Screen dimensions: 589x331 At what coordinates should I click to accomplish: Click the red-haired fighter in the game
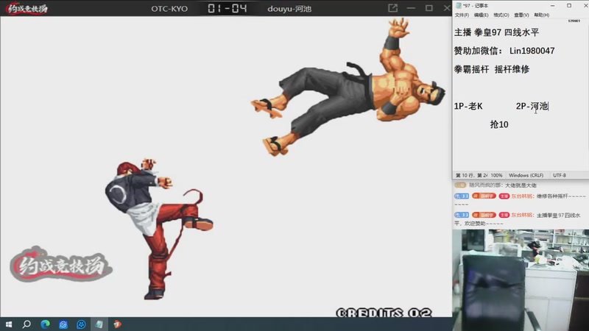158,229
